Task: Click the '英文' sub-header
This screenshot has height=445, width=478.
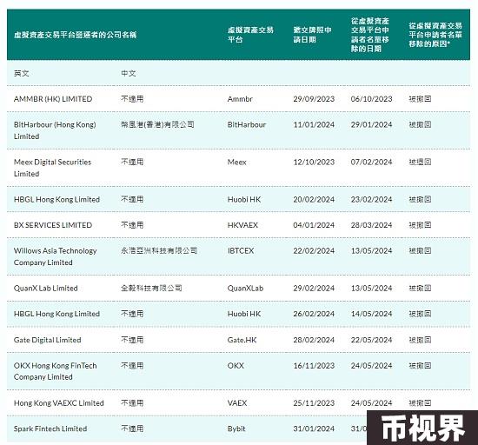Action: coord(22,74)
